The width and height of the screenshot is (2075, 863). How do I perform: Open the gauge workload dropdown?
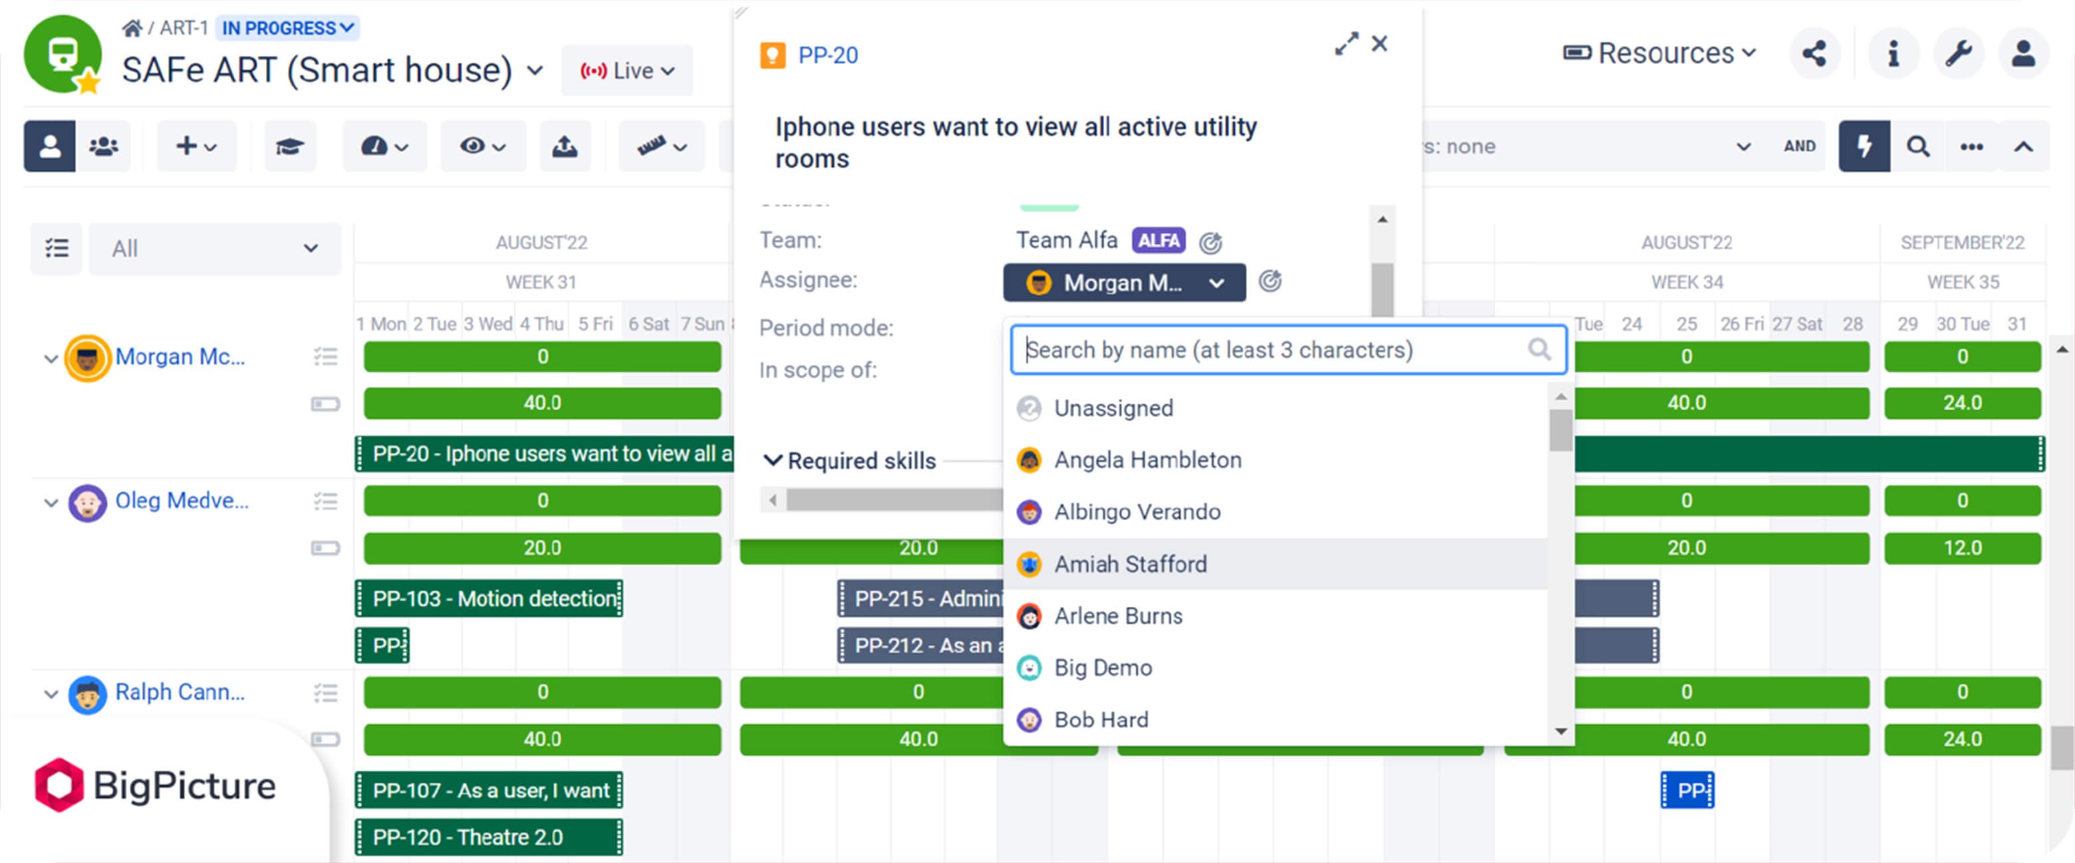click(x=384, y=146)
